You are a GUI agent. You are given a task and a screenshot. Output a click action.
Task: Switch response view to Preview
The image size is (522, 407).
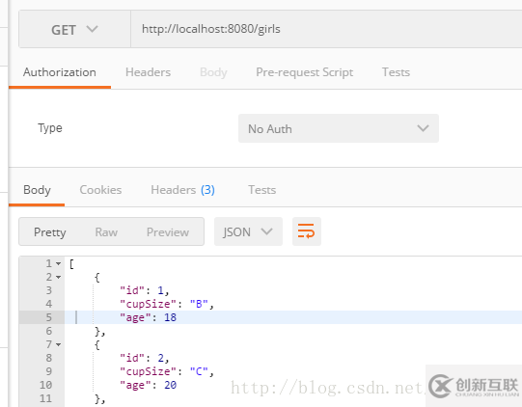(x=168, y=232)
